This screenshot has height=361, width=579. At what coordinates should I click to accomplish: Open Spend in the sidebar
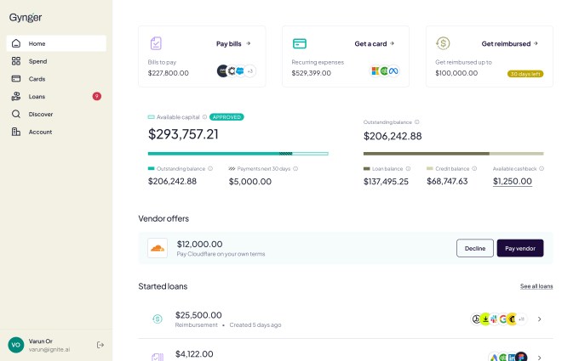pyautogui.click(x=37, y=61)
